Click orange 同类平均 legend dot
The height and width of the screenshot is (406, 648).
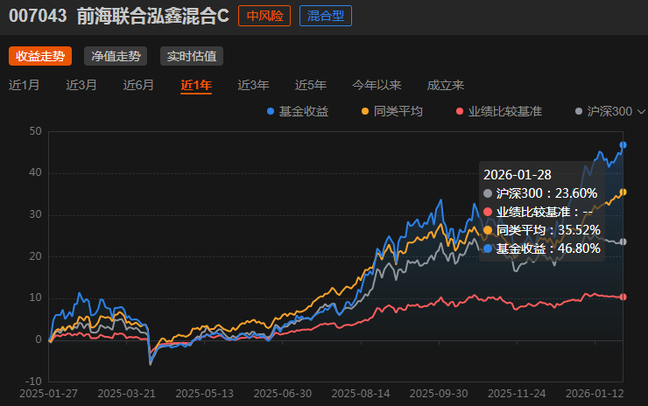[365, 111]
